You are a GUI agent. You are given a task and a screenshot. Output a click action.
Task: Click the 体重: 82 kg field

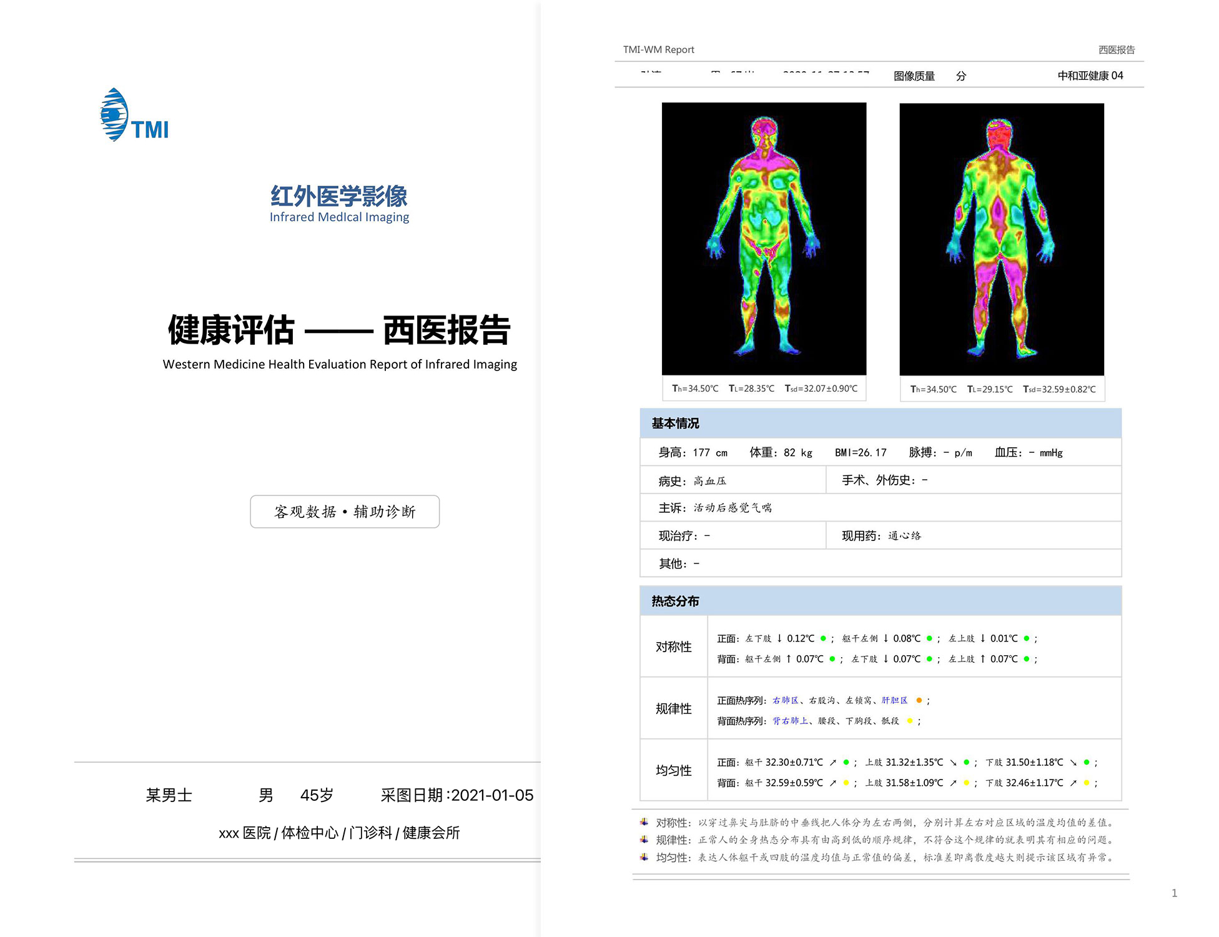(781, 452)
